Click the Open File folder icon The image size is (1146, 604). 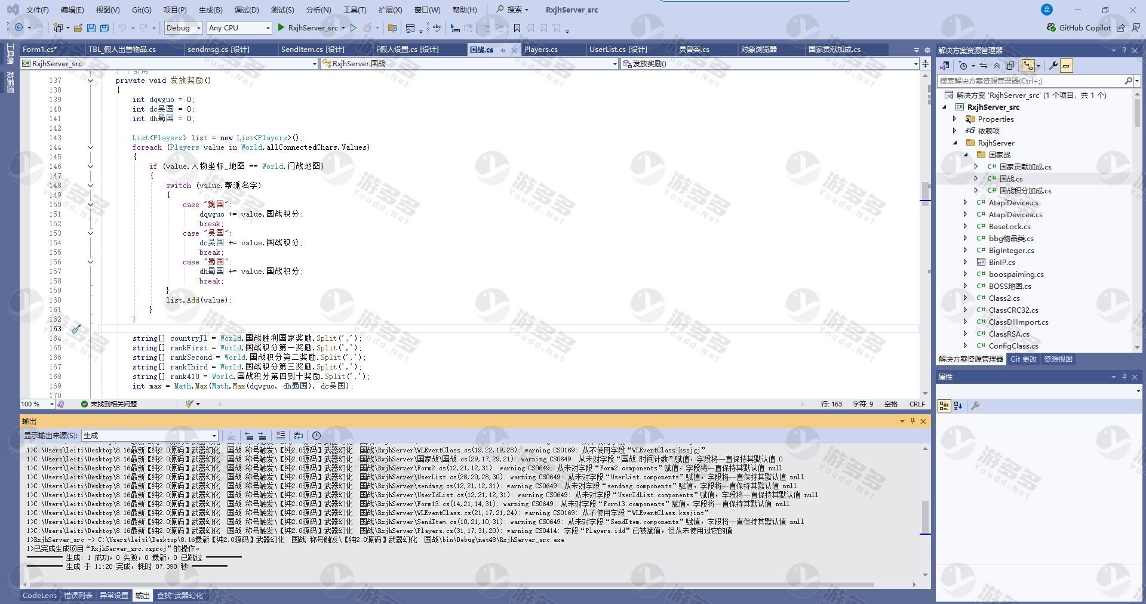click(x=78, y=27)
